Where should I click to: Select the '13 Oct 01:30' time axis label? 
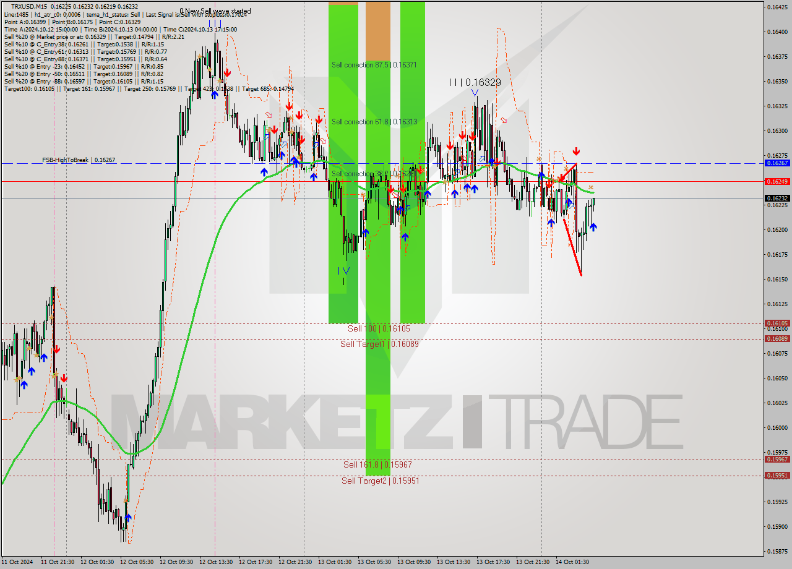[335, 562]
